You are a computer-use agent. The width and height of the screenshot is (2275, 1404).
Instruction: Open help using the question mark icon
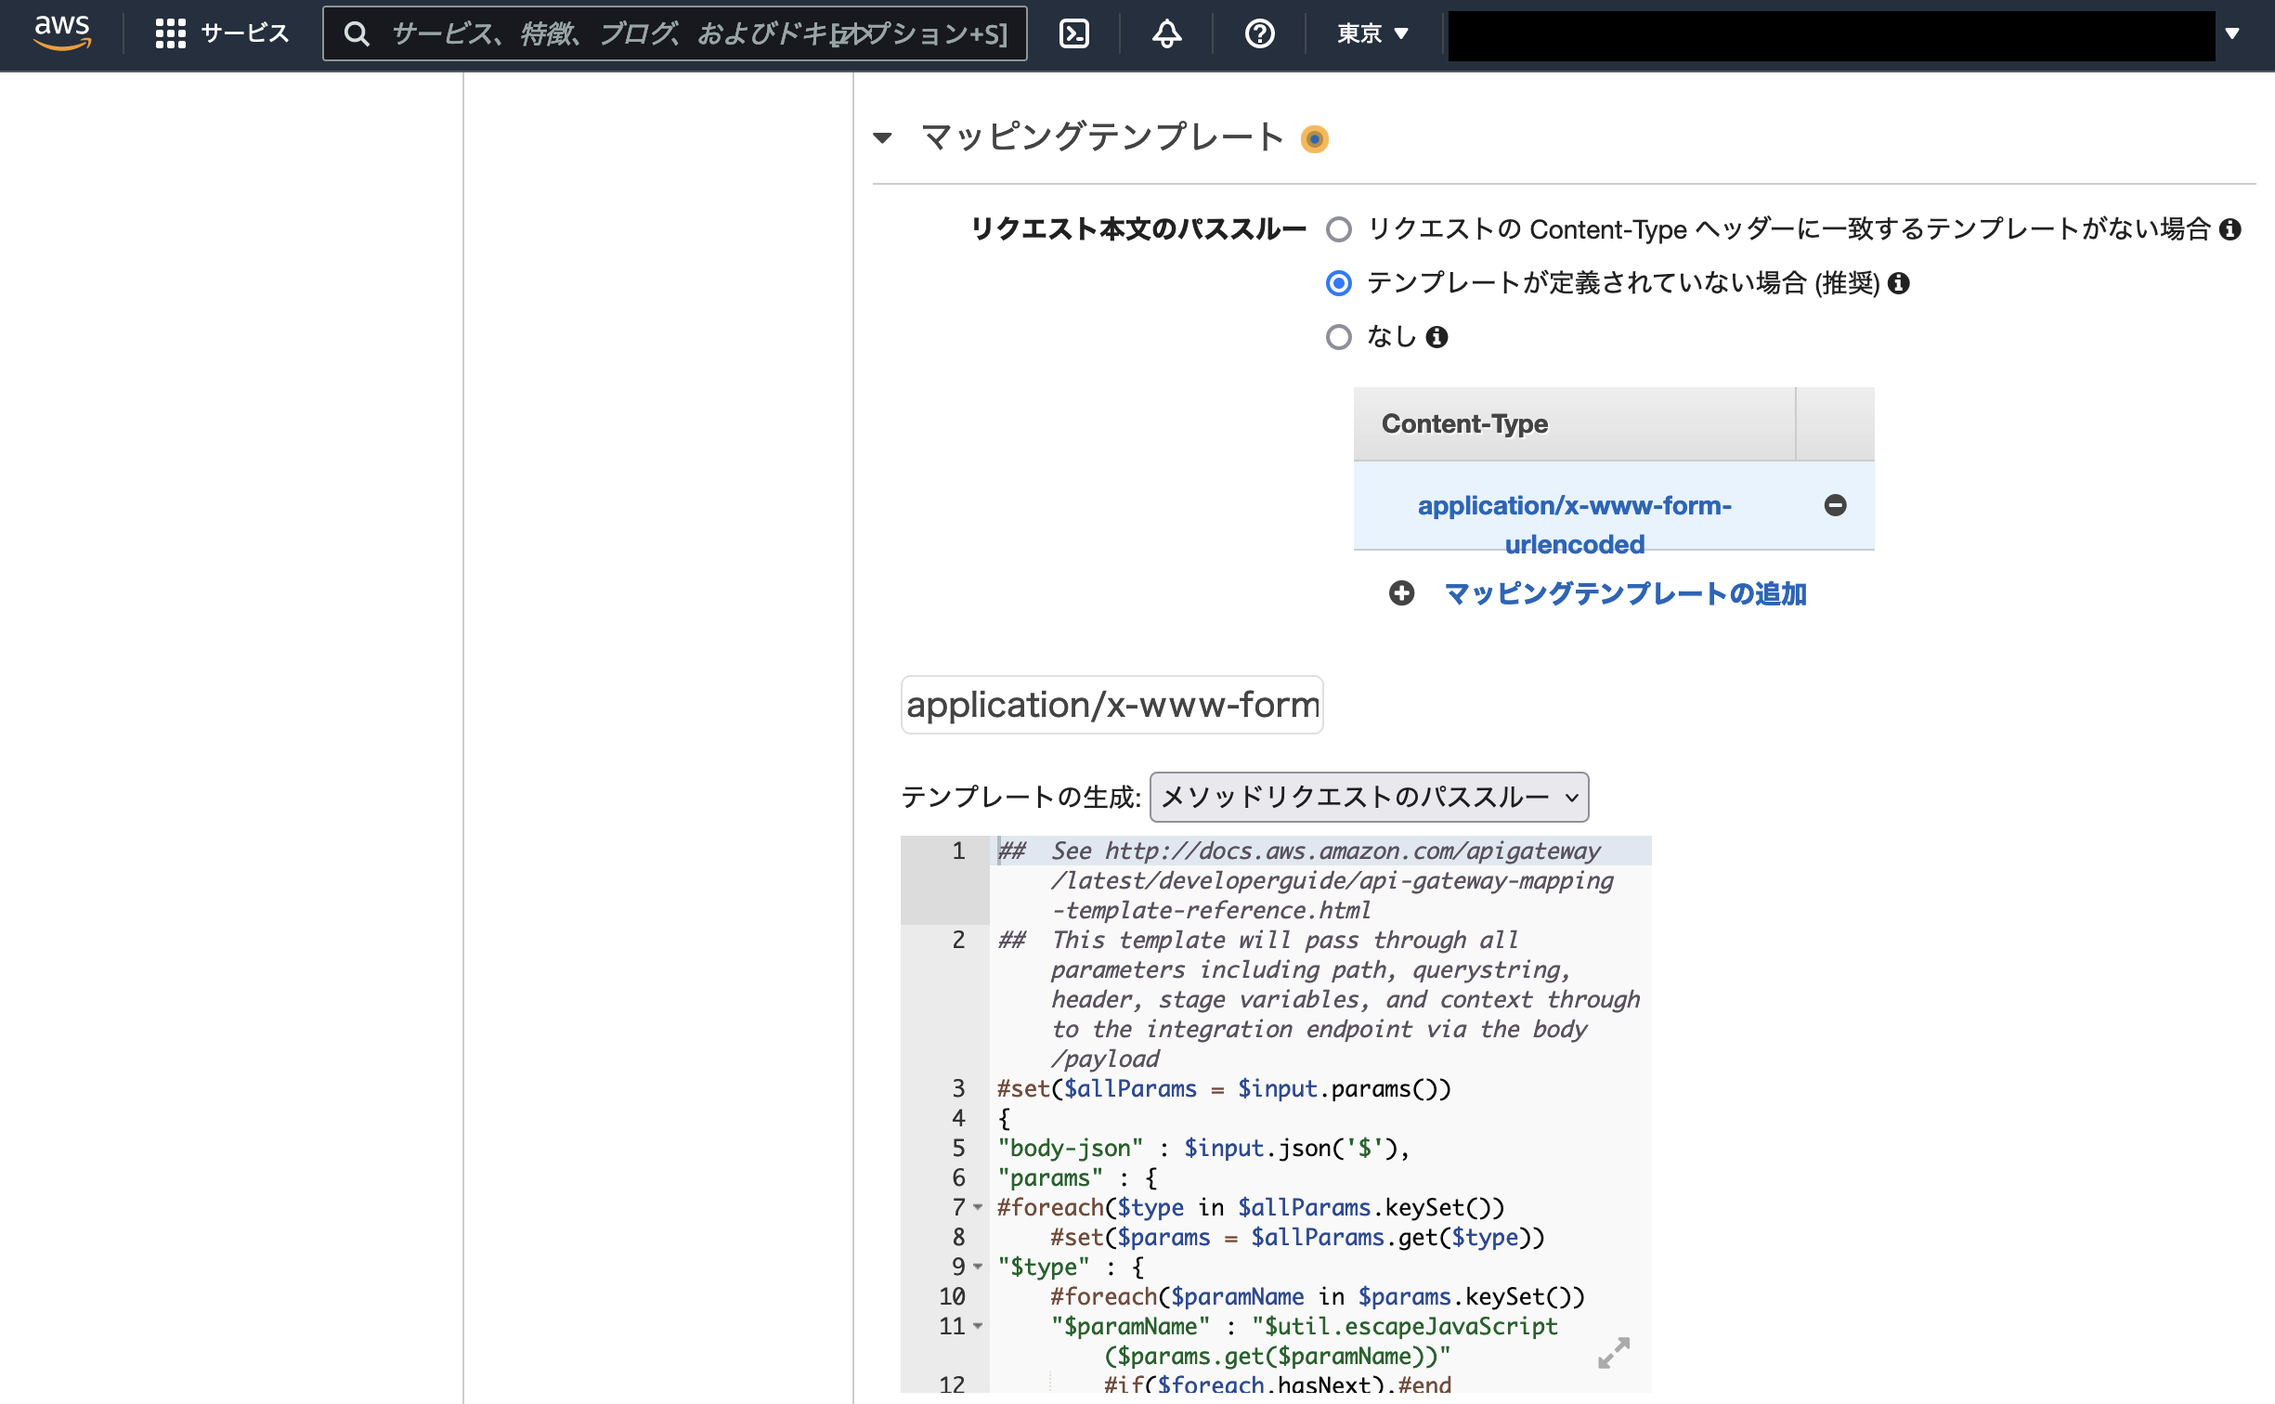(x=1258, y=33)
